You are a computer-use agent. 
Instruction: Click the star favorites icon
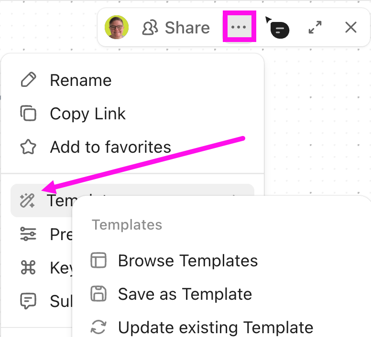[28, 147]
